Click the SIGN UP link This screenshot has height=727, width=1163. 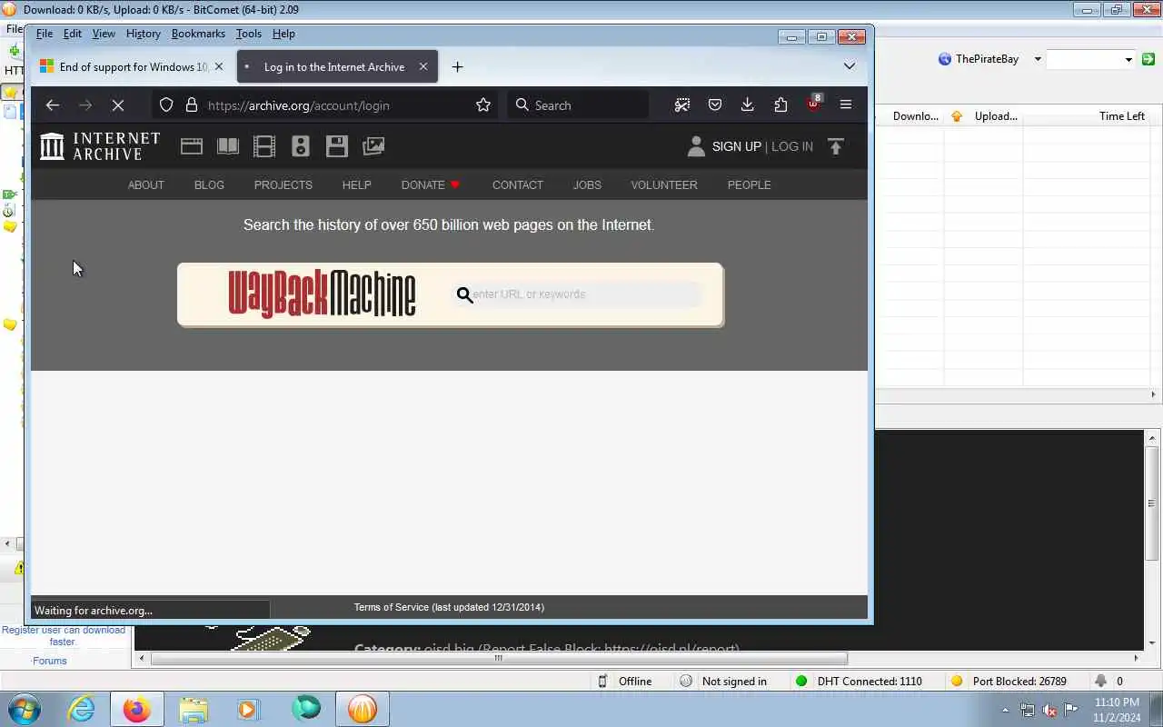point(737,146)
